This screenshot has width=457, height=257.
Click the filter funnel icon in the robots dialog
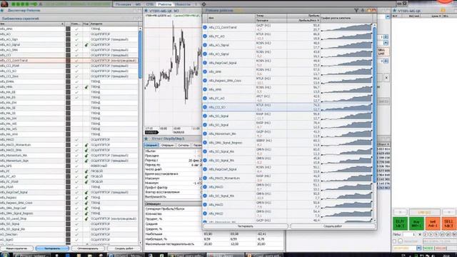click(356, 11)
